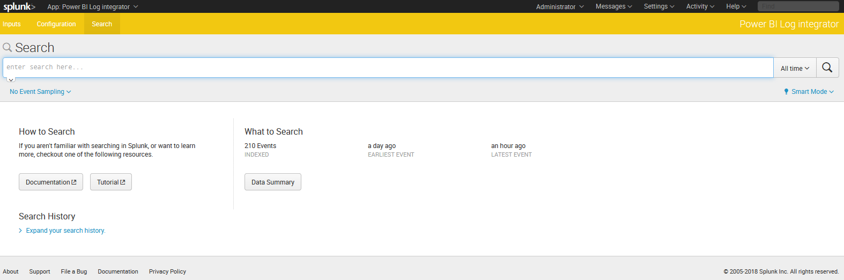Expand your search history
Viewport: 844px width, 280px height.
coord(65,231)
